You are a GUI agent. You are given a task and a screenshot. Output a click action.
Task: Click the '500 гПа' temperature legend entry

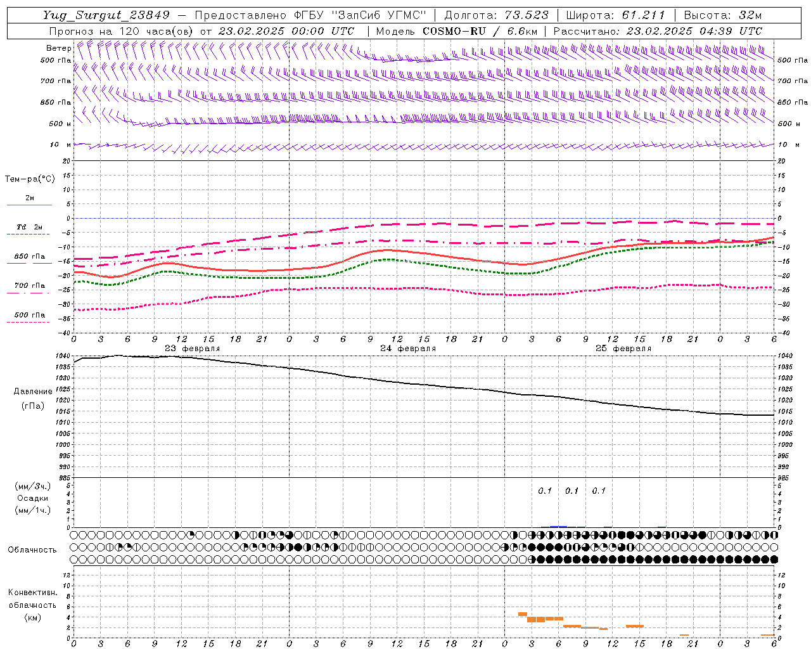tap(30, 315)
